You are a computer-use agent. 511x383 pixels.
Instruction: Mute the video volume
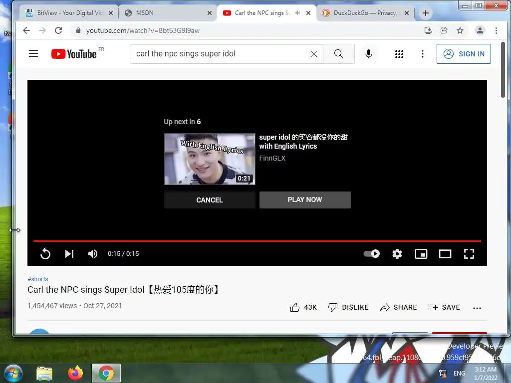pyautogui.click(x=93, y=254)
